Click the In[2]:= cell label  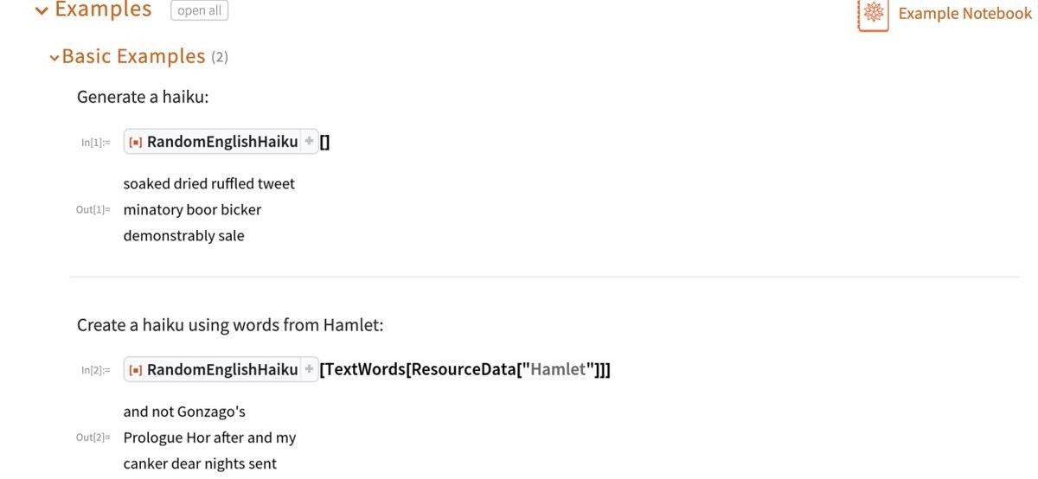pyautogui.click(x=95, y=371)
